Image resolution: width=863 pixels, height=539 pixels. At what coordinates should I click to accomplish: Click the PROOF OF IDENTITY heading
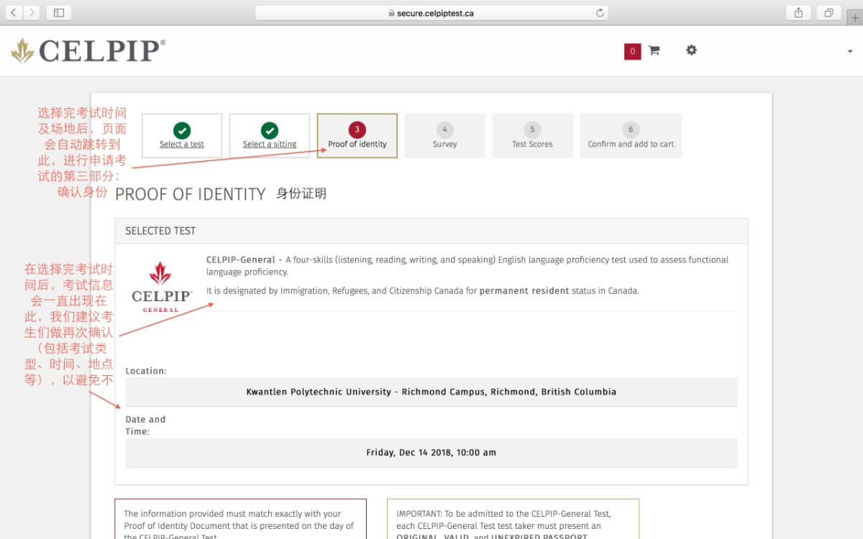point(191,194)
